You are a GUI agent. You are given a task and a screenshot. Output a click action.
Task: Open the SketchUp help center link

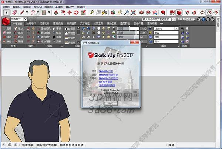pyautogui.click(x=108, y=75)
